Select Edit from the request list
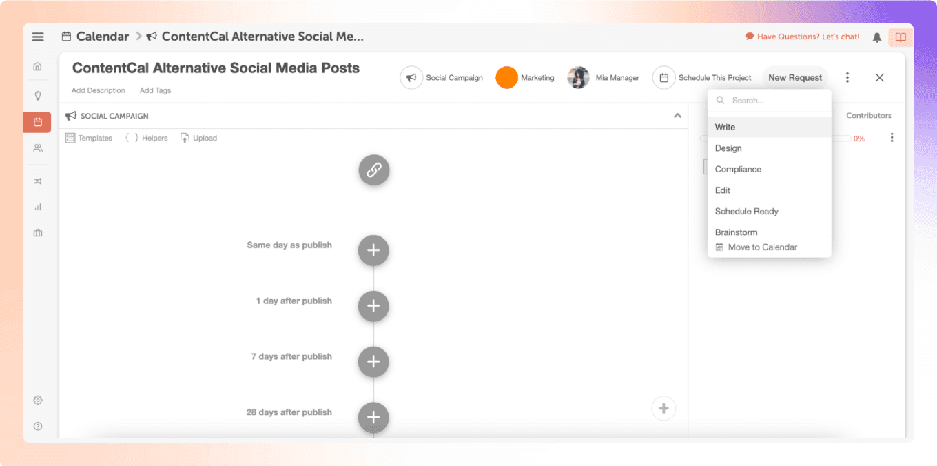The image size is (937, 466). point(770,190)
